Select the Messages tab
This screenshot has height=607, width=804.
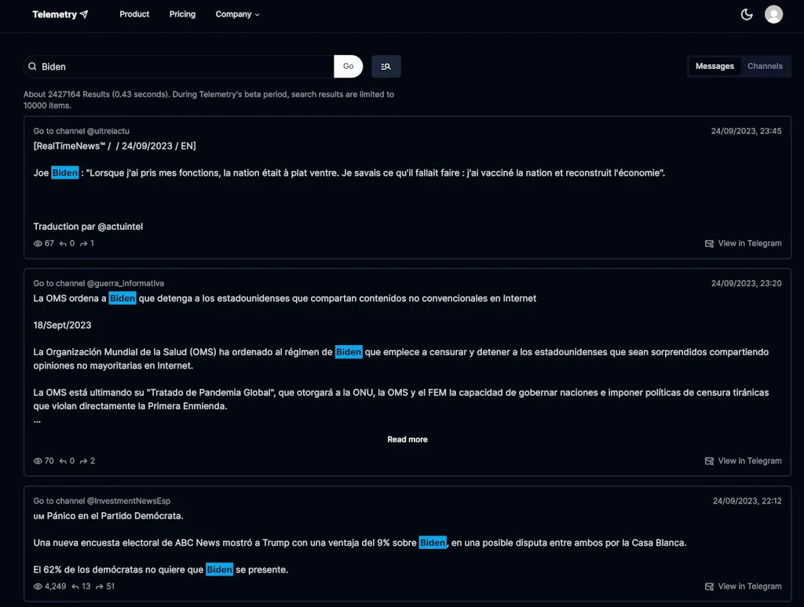[714, 67]
